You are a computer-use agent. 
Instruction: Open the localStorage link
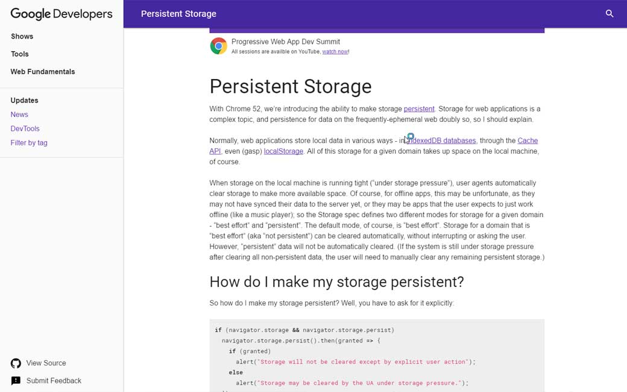283,151
